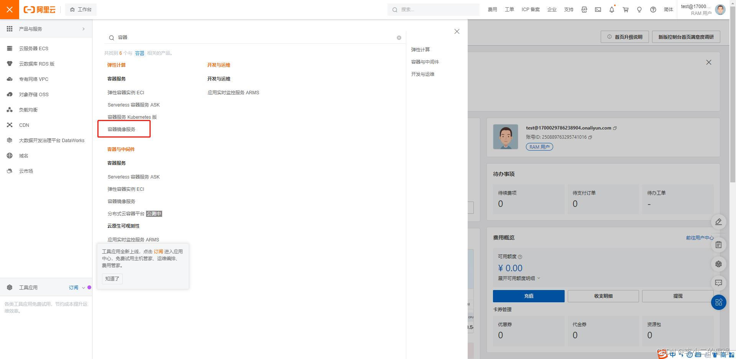
Task: Copy the 账号ID icon
Action: pos(590,137)
